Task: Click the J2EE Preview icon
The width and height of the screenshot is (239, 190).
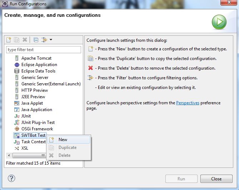Action: pyautogui.click(x=17, y=96)
